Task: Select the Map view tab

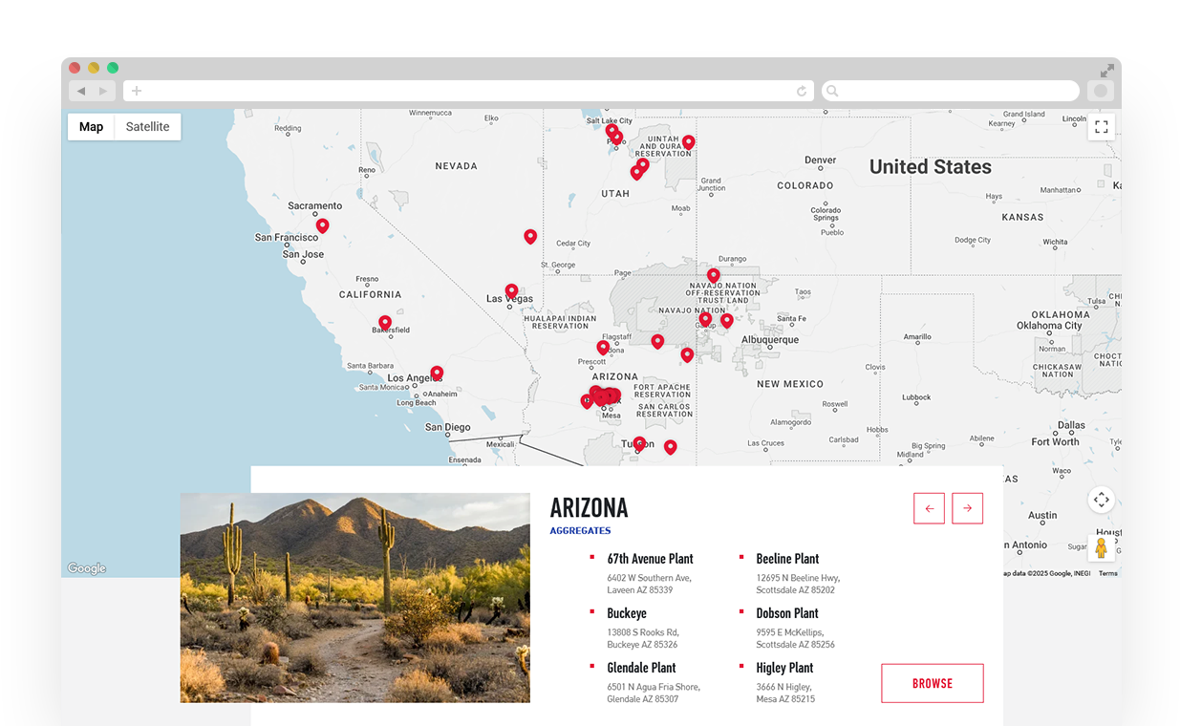Action: tap(91, 127)
